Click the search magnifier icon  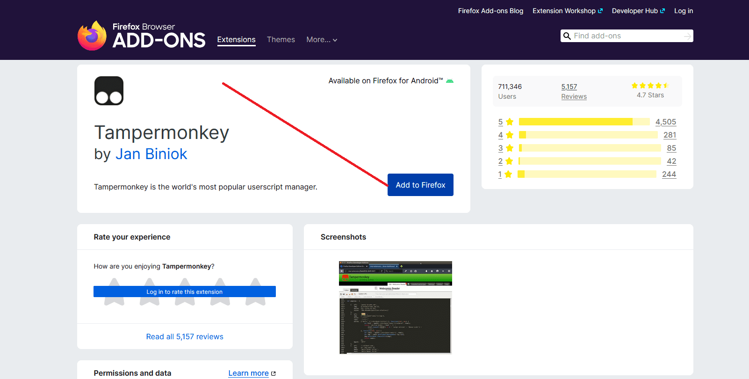[567, 36]
